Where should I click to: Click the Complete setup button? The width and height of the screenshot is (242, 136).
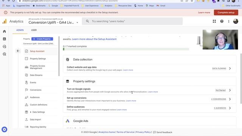[226, 12]
